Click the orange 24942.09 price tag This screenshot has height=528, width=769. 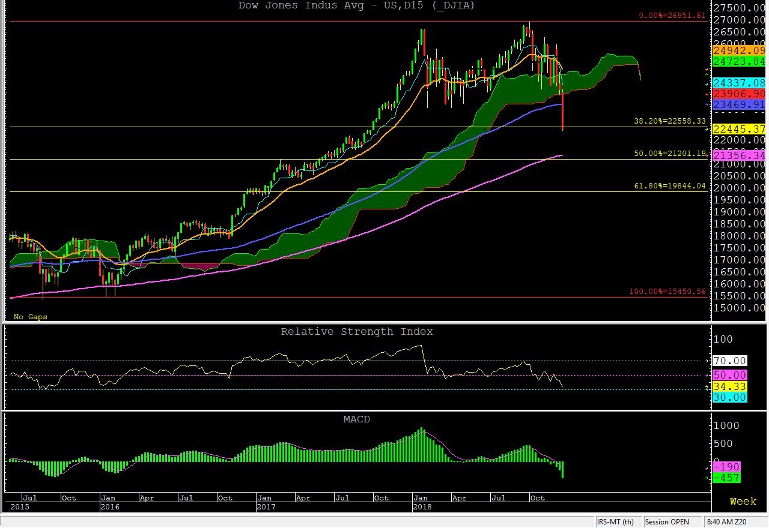pyautogui.click(x=738, y=50)
